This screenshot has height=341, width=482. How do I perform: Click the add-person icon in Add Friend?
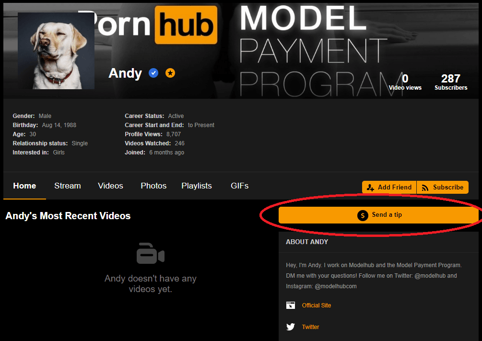(x=370, y=188)
